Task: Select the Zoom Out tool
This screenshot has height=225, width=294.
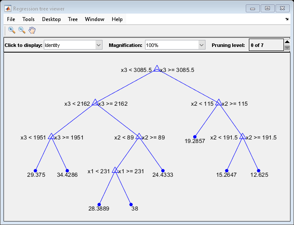Action: point(22,30)
